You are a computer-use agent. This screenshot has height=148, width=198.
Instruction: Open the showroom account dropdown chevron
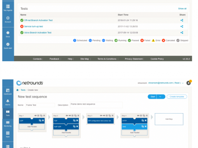coord(183,83)
